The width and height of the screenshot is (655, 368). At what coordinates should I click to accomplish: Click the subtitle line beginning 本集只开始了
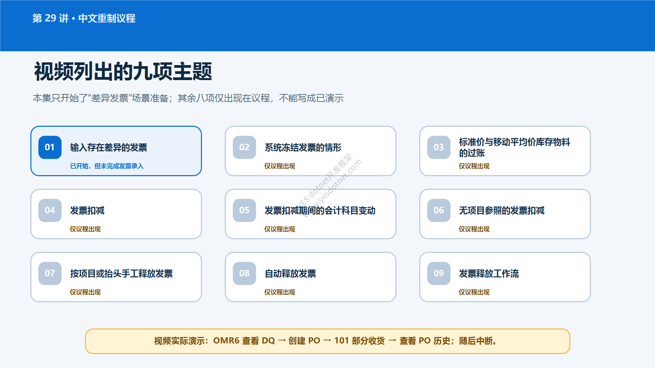click(188, 98)
